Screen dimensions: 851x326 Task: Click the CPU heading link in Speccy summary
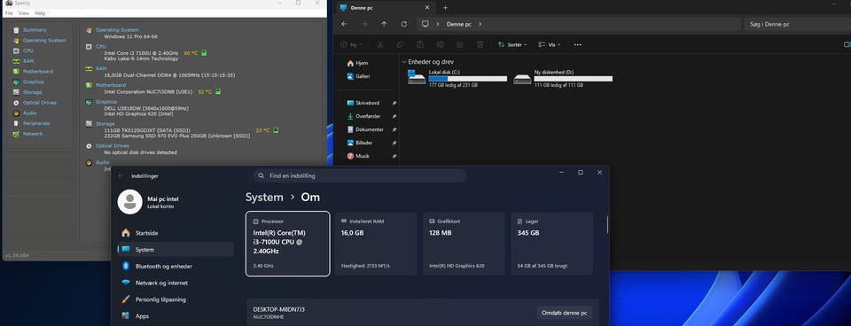(101, 47)
